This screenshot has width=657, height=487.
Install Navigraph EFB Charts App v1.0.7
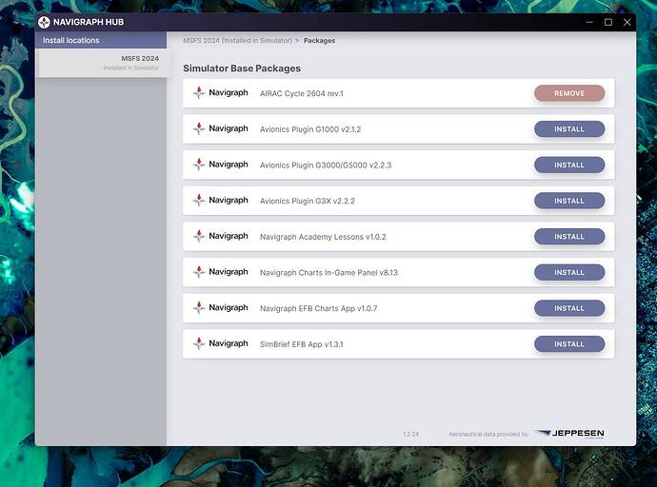pyautogui.click(x=569, y=308)
